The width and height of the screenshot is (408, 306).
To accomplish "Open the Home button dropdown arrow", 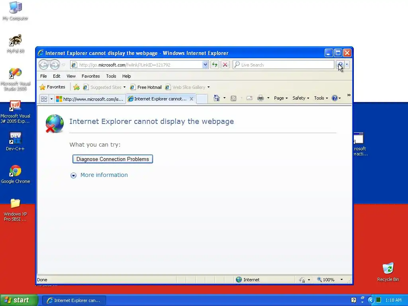I will 224,98.
